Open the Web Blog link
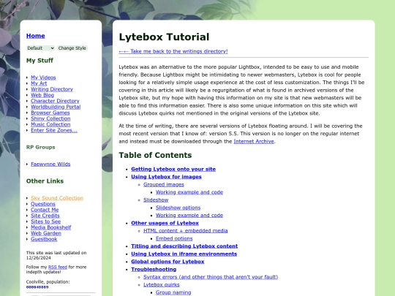395x296 pixels. [x=42, y=95]
